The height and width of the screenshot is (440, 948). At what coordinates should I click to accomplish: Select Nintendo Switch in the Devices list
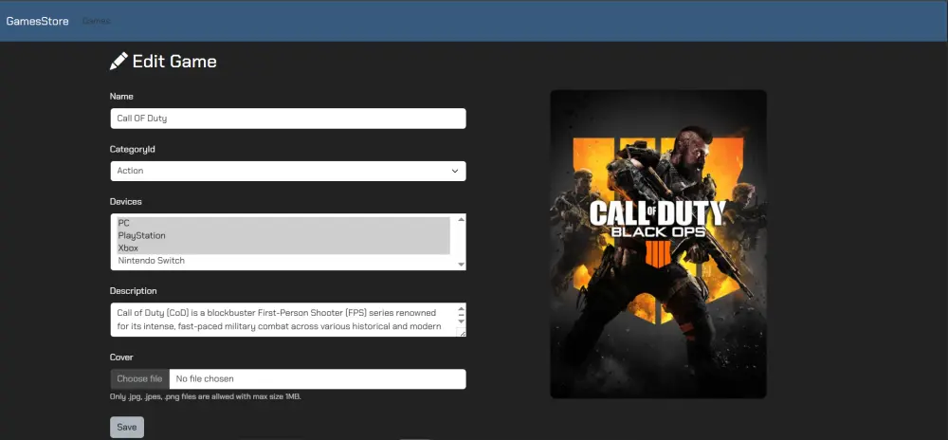(x=283, y=261)
